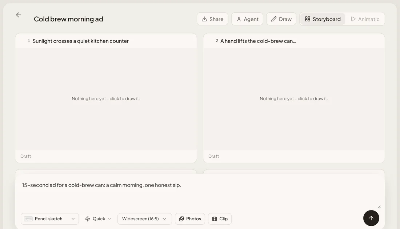Go back using the left arrow
Viewport: 400px width, 229px height.
(x=19, y=15)
